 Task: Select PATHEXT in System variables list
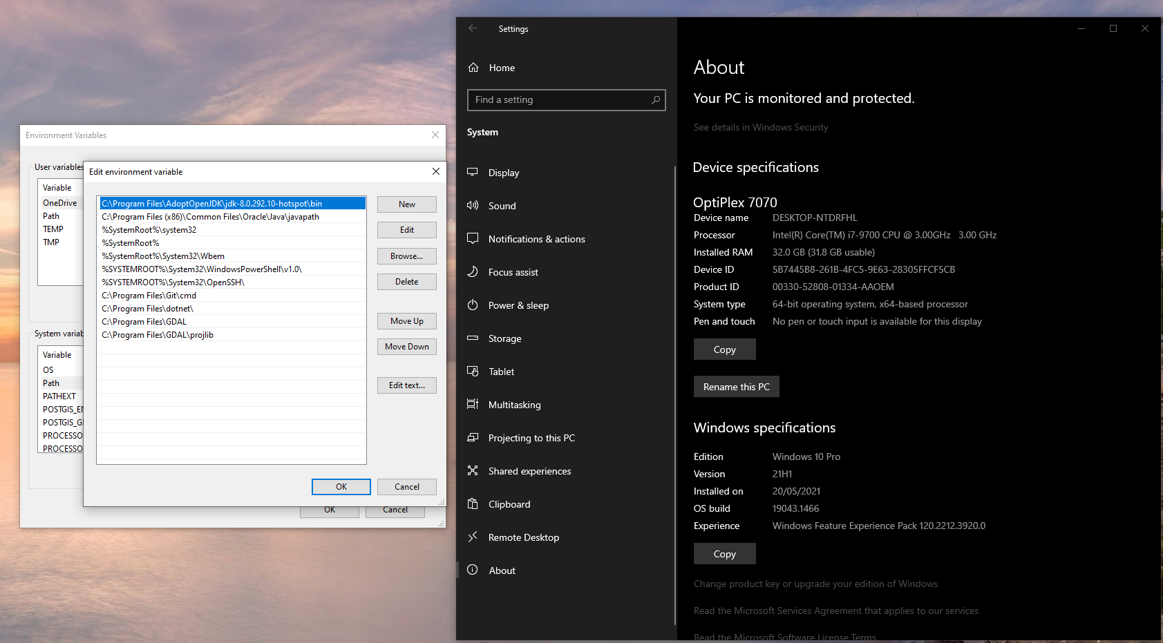click(61, 396)
